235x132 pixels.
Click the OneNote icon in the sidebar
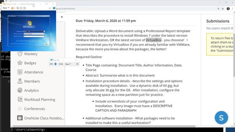[20, 118]
